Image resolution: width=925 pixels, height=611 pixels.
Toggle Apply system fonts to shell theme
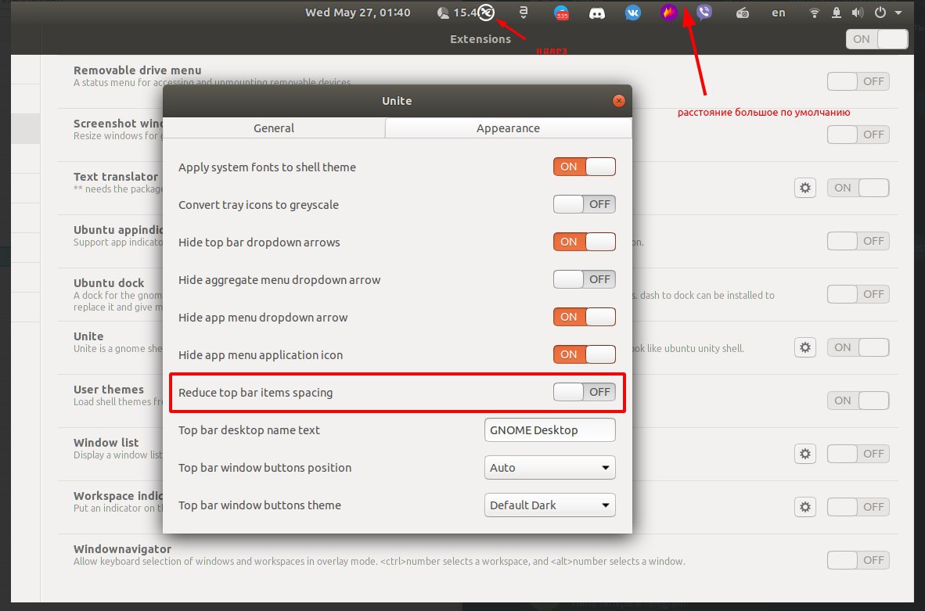(584, 167)
